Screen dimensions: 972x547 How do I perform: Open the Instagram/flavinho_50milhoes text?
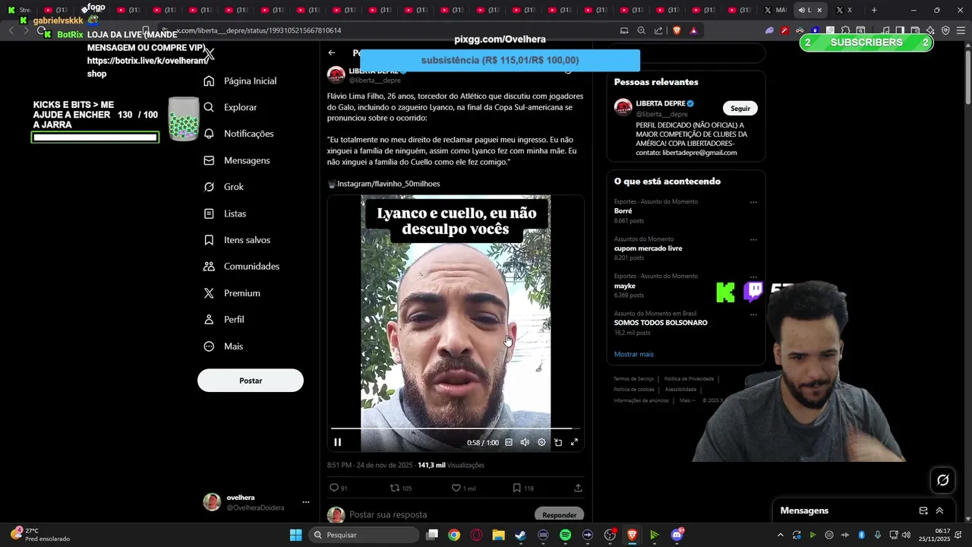click(x=388, y=184)
